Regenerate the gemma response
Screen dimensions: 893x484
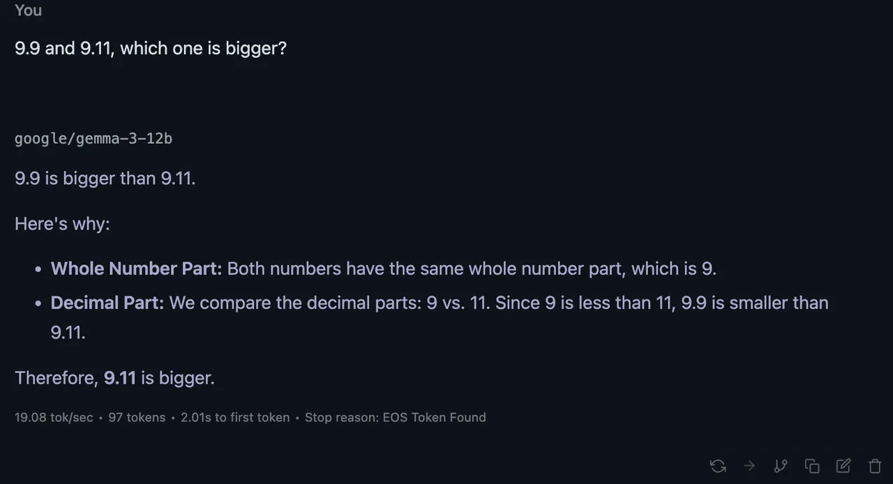718,466
